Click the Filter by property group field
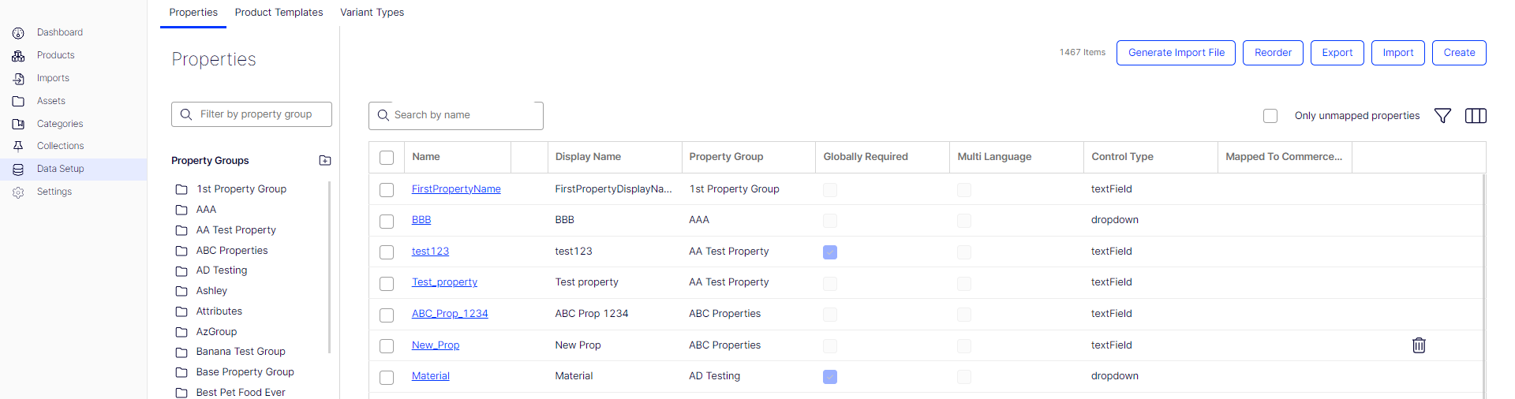1515x399 pixels. click(252, 114)
